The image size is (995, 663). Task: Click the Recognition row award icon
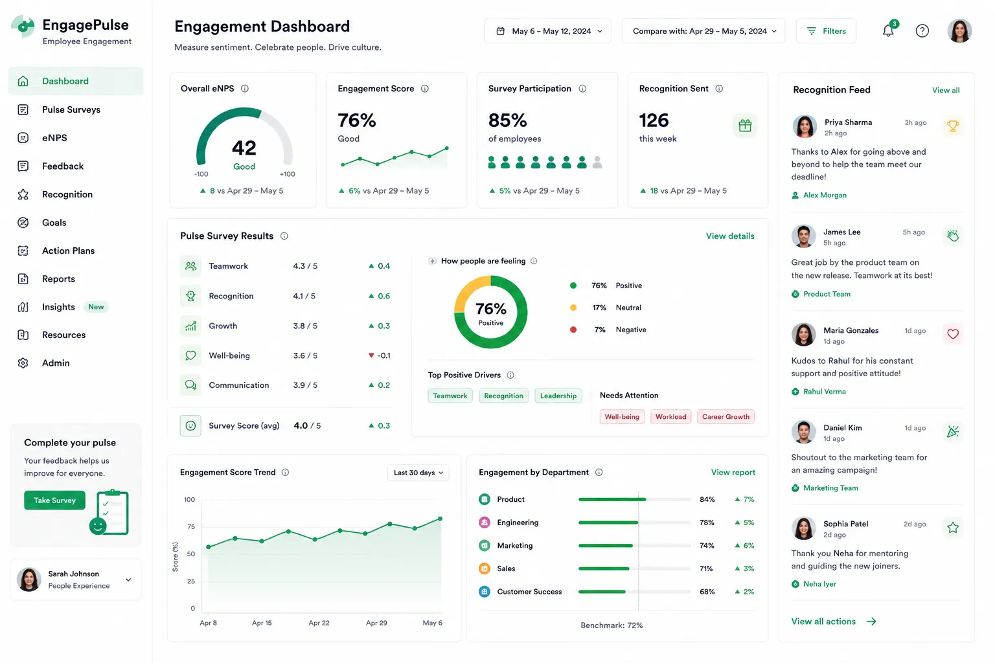click(190, 296)
